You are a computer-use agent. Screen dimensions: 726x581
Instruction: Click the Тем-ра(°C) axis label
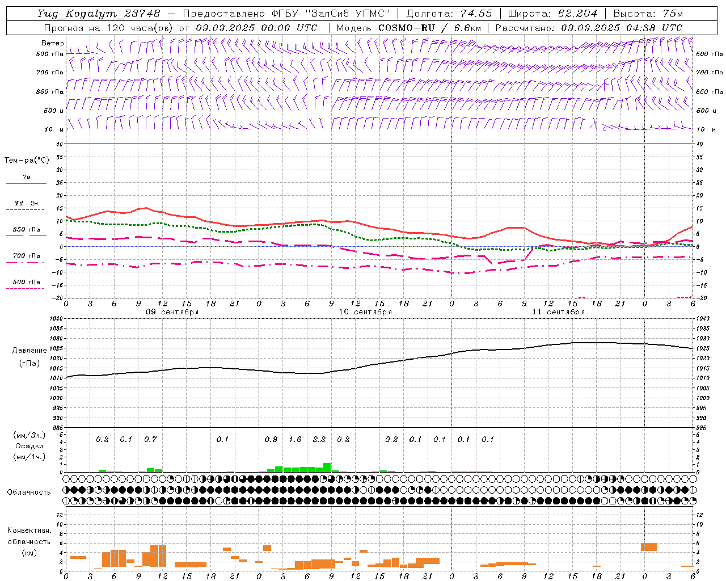(x=27, y=161)
